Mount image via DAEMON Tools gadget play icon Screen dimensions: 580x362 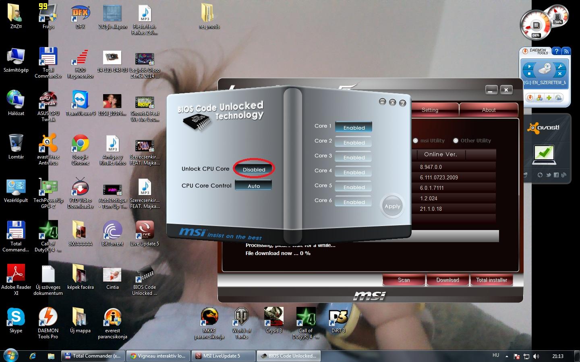[529, 66]
